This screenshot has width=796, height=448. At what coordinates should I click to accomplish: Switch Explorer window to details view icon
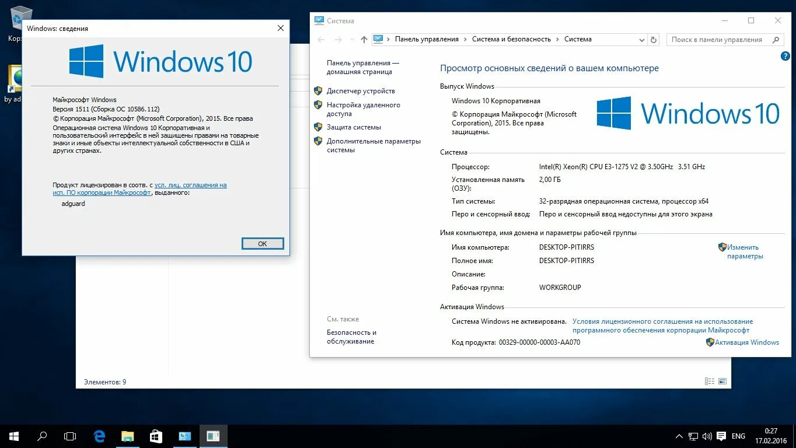[x=710, y=381]
